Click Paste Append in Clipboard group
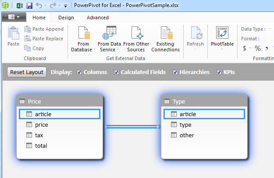 coord(44,29)
